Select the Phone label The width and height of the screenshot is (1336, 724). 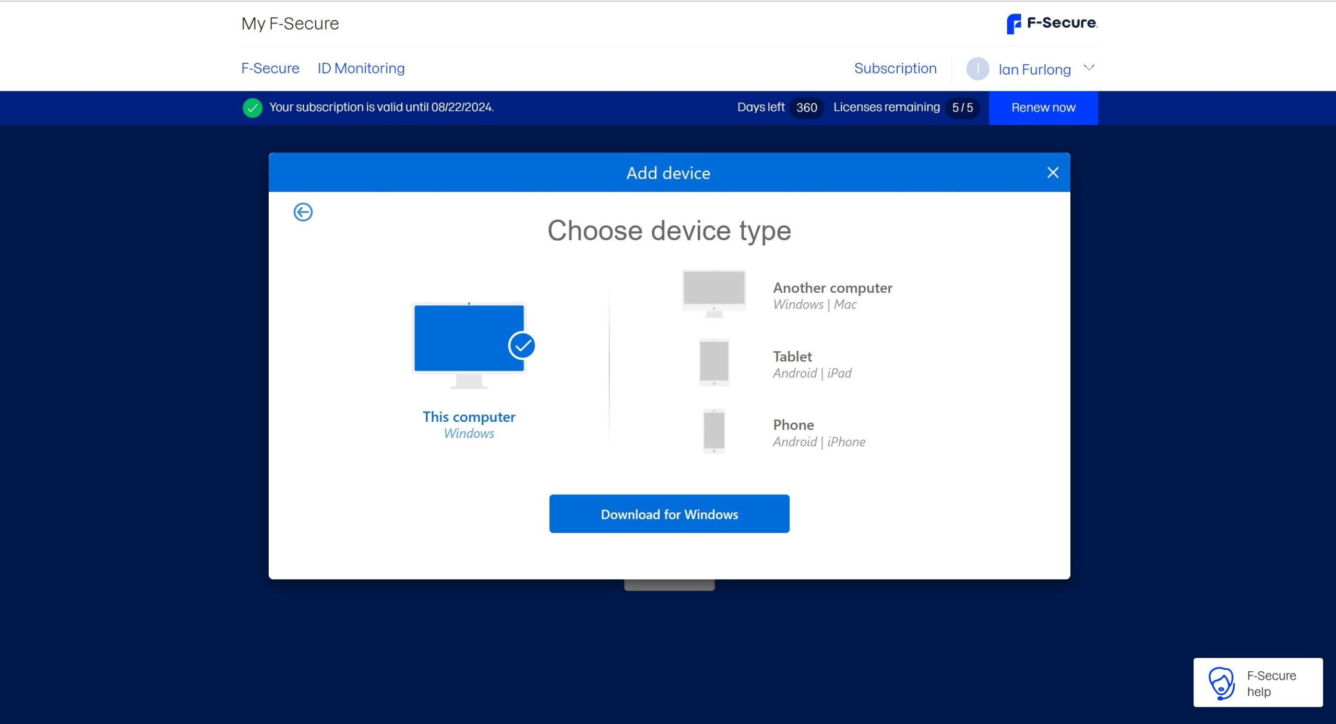coord(793,425)
